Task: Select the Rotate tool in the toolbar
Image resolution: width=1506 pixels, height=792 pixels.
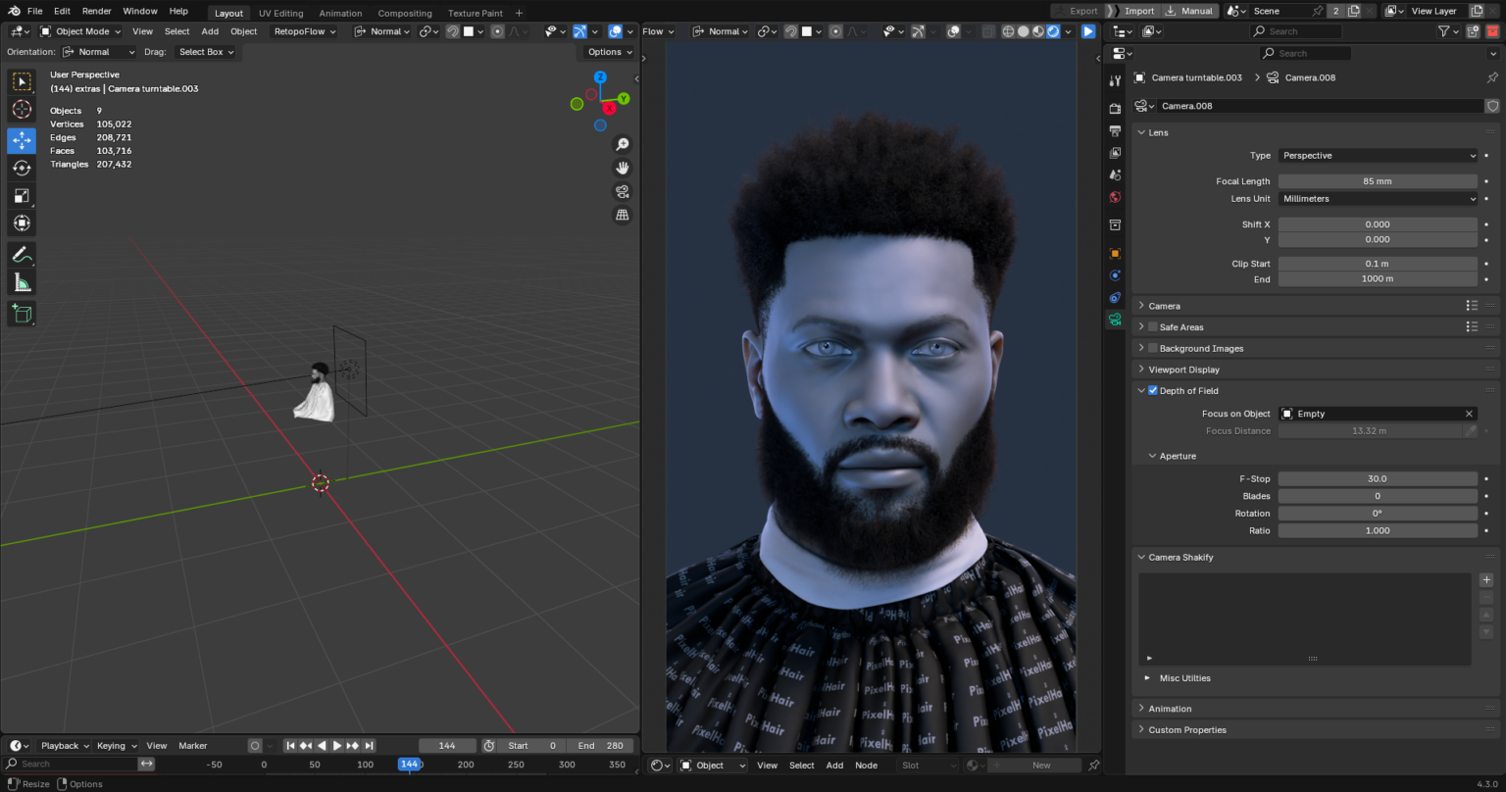Action: (22, 168)
